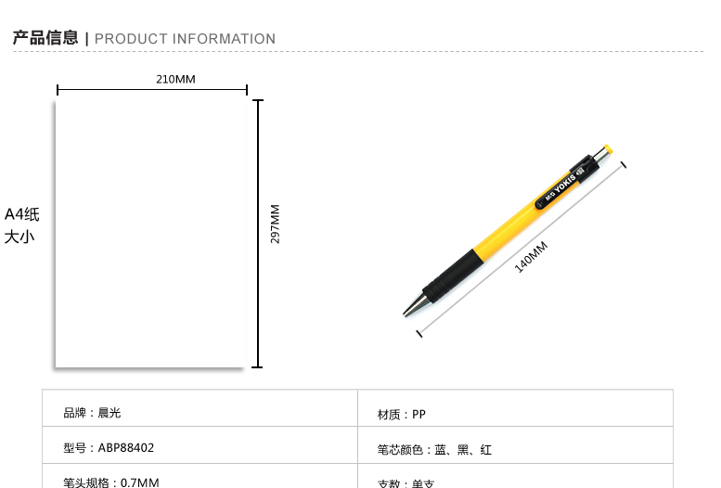
Task: Click the horizontal 210MM dimension line
Action: click(x=152, y=90)
